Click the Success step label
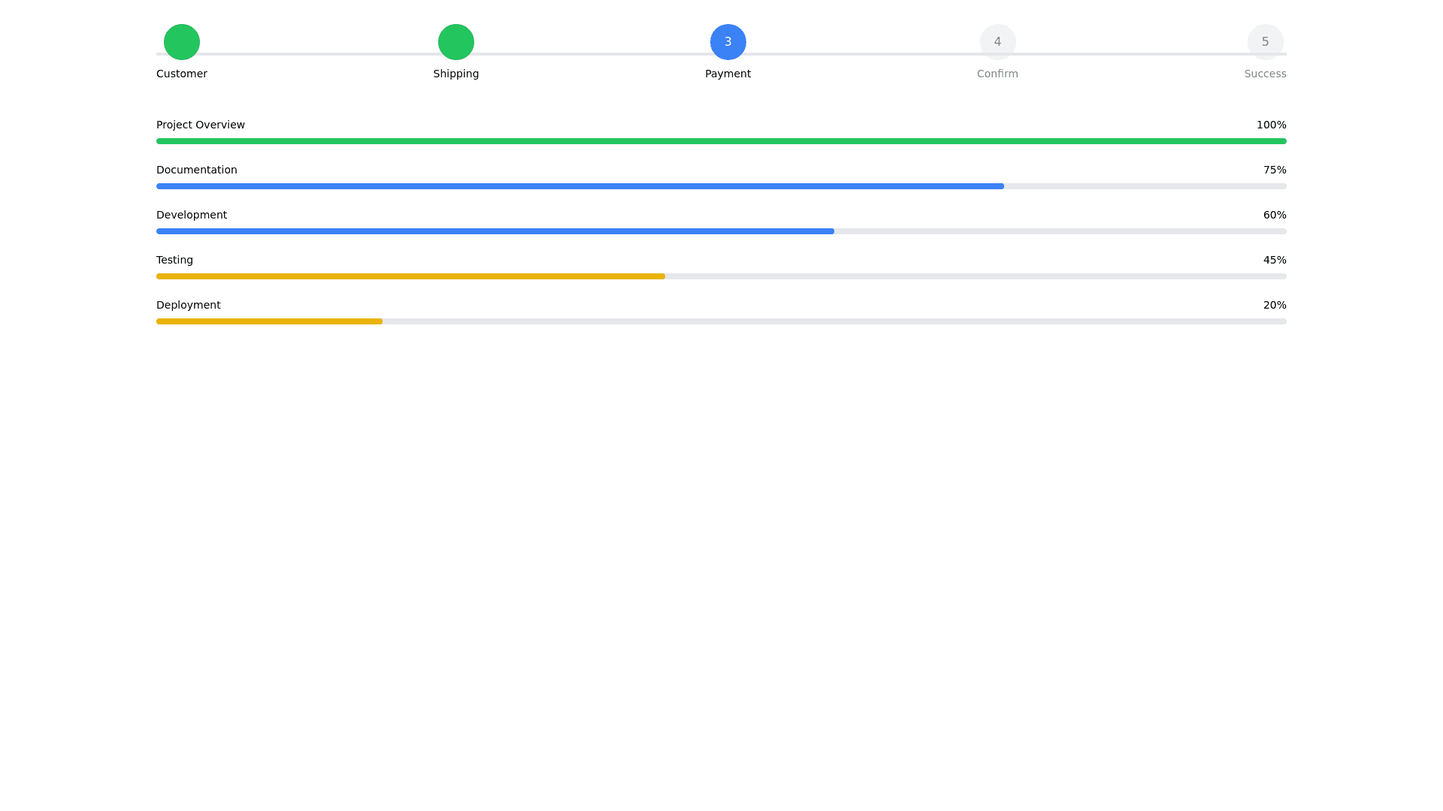Screen dimensions: 1443x811 pos(1265,74)
